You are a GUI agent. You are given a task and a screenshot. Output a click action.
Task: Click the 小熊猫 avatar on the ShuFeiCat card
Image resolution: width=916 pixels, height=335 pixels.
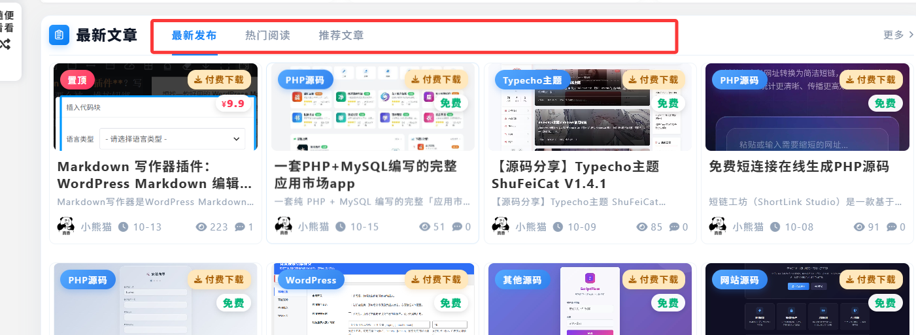click(x=500, y=227)
